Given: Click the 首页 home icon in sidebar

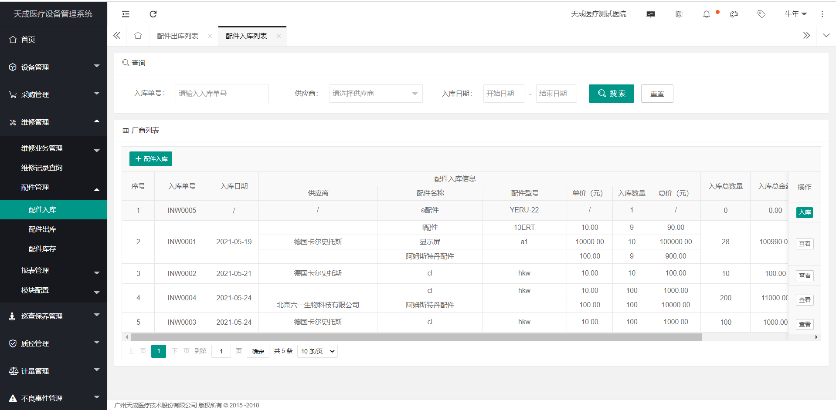Looking at the screenshot, I should click(13, 40).
